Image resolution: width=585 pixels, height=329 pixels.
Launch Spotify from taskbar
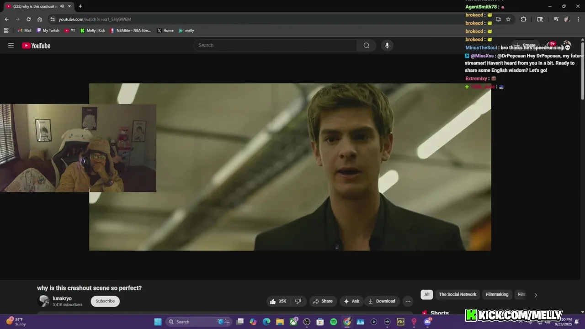coord(334,322)
